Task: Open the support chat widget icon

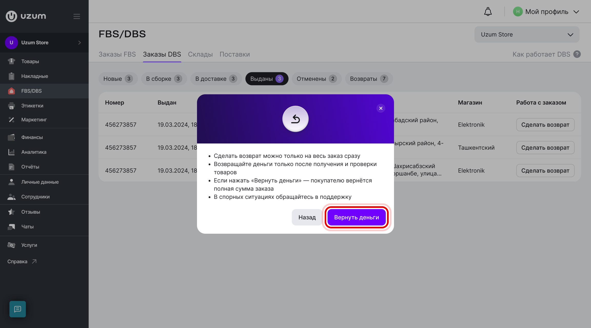Action: point(18,309)
